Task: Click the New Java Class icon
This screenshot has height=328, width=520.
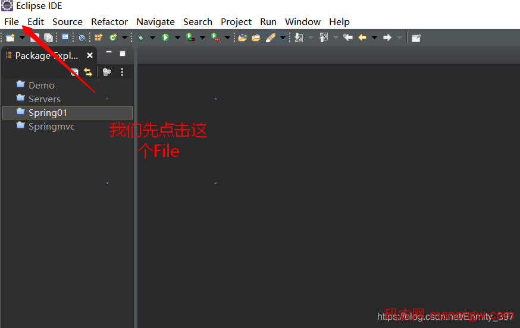Action: point(114,38)
